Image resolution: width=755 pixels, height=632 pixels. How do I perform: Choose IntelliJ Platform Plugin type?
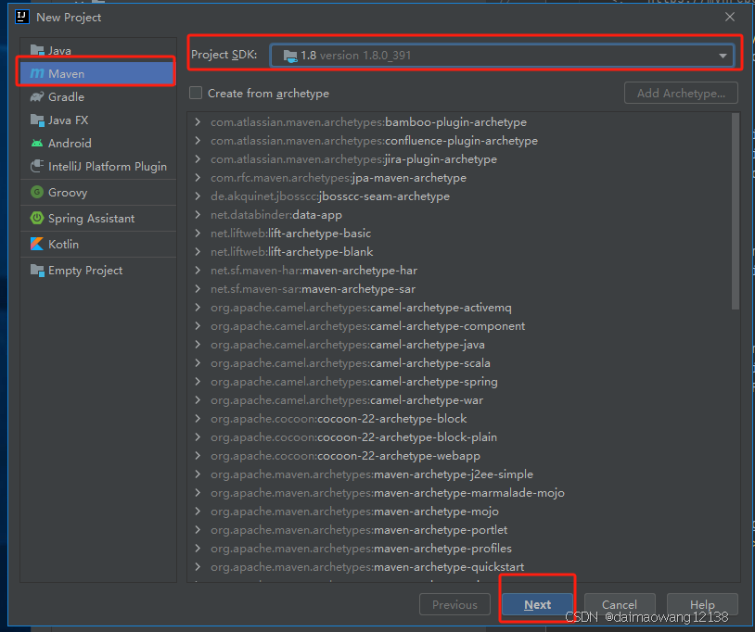(x=97, y=166)
